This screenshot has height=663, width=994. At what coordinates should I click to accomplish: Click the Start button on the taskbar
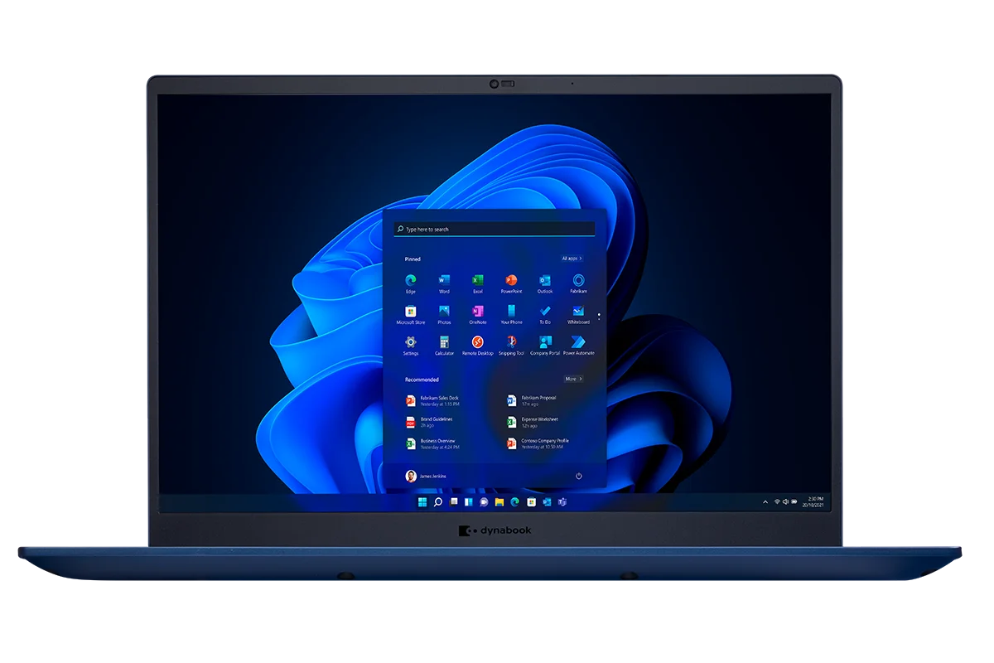422,502
